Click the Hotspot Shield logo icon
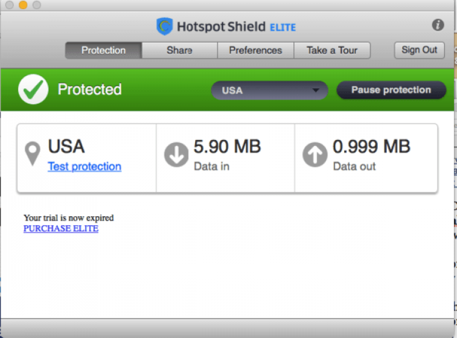The height and width of the screenshot is (338, 457). click(165, 26)
